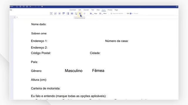
Task: Click the 'País:' label
Action: coord(34,62)
